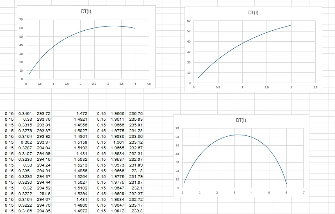Click cell containing 231.79
335x214 pixels.
(x=134, y=177)
